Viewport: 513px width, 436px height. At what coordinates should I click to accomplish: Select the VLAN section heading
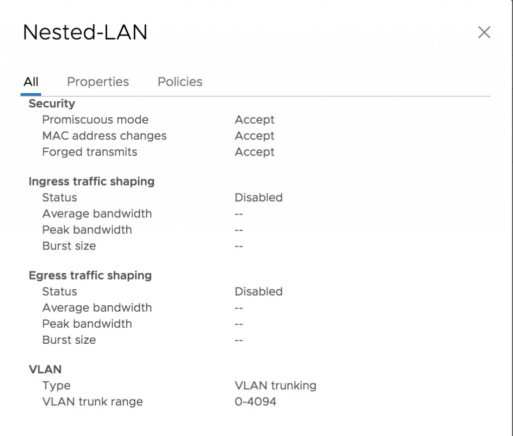45,369
